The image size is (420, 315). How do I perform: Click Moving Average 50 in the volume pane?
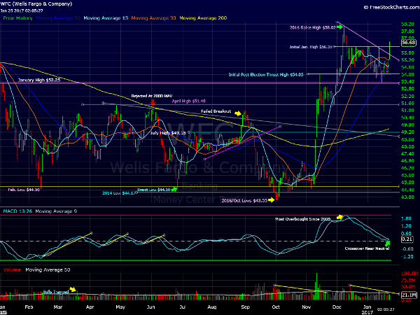click(48, 269)
